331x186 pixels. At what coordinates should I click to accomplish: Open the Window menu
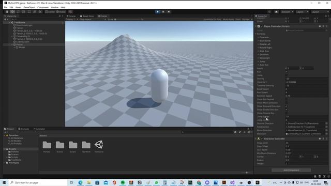54,7
